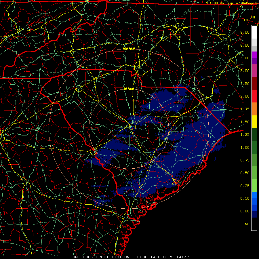Click the 14 DEC 25 date stamp
This screenshot has width=259, height=259.
pos(162,257)
